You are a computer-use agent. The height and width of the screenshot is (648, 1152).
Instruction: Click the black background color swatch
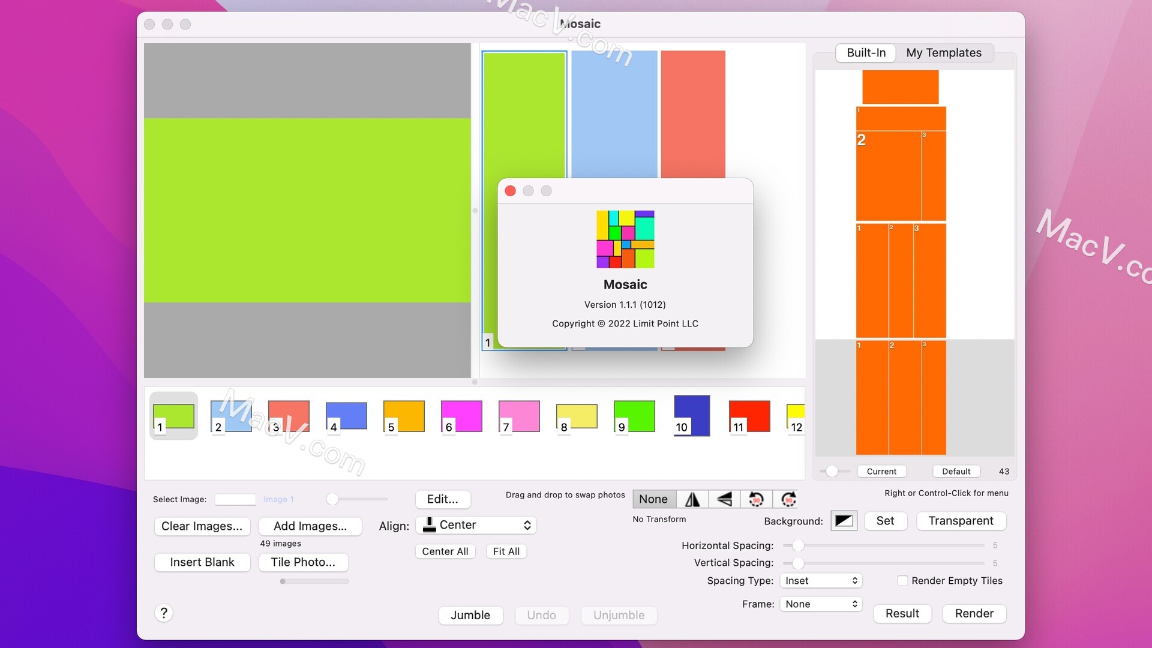pyautogui.click(x=844, y=520)
